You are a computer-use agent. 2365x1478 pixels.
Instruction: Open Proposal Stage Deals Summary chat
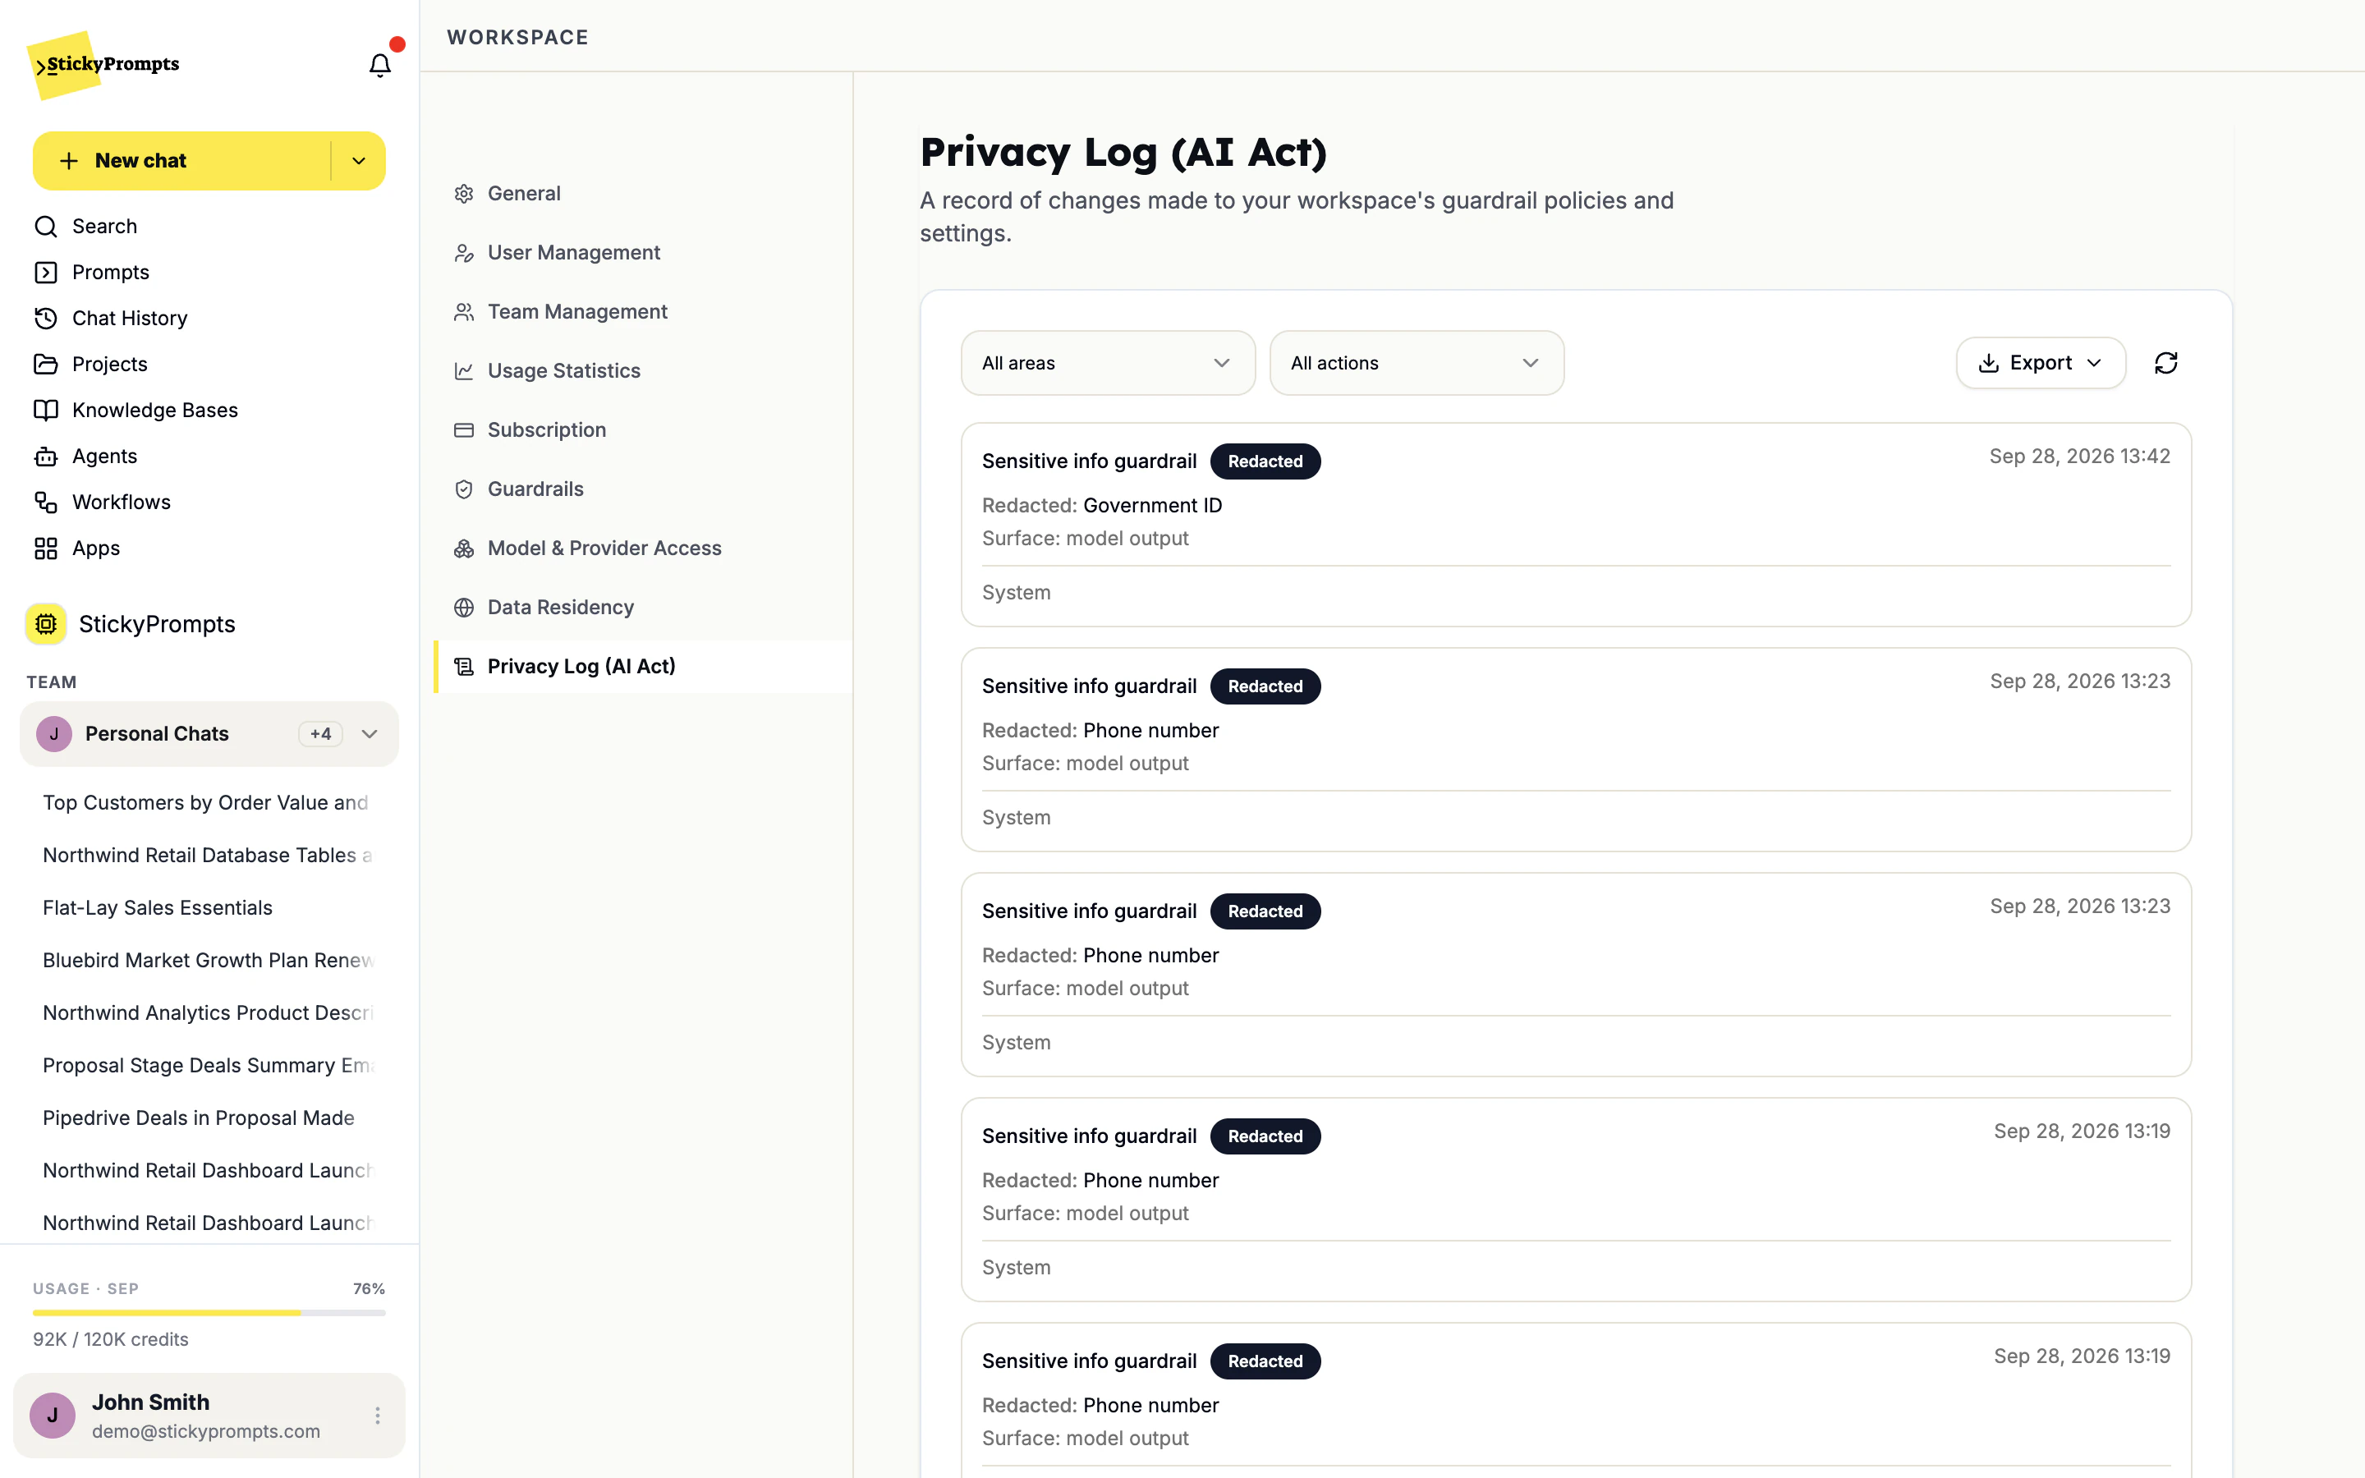coord(208,1066)
